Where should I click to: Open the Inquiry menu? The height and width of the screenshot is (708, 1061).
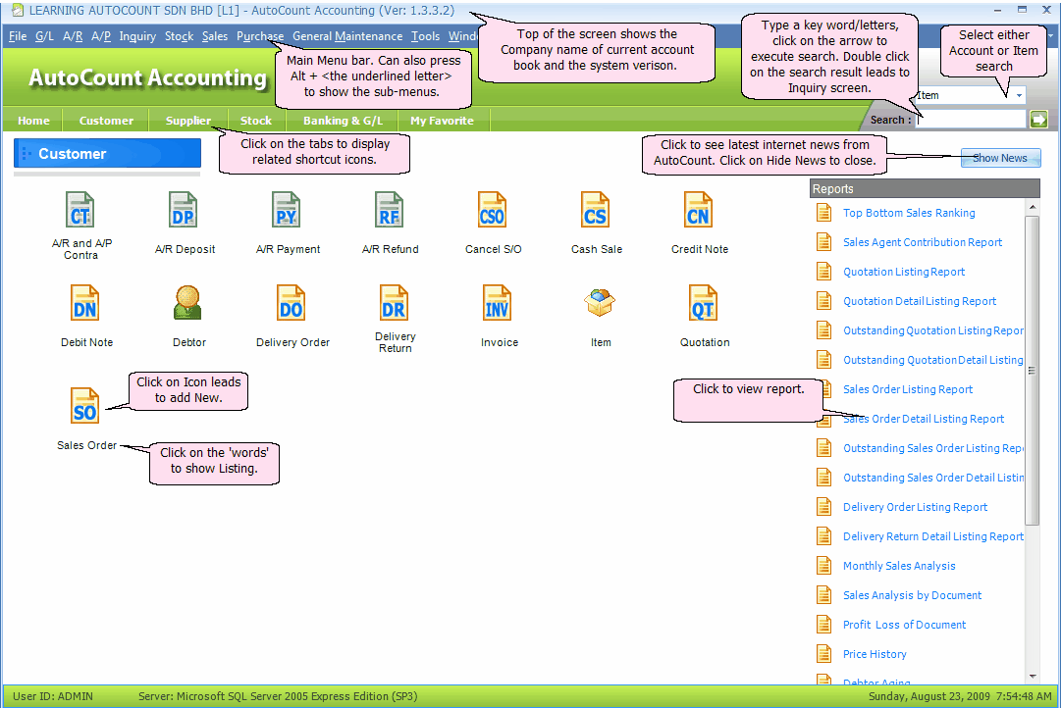pos(137,36)
